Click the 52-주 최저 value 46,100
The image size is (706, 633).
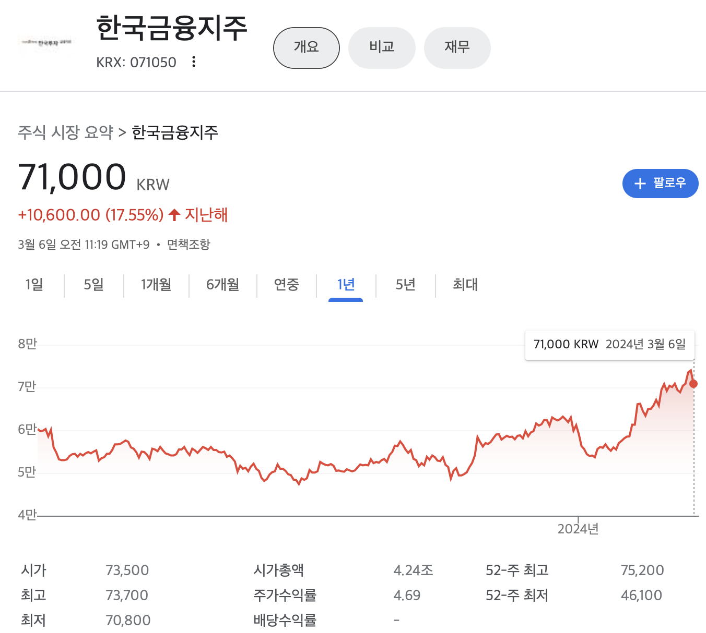point(641,595)
